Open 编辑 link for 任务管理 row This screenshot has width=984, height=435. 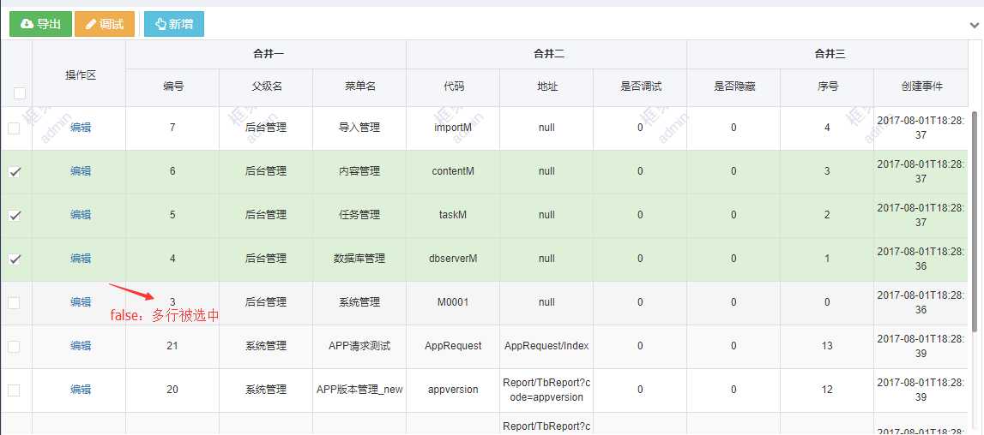81,215
